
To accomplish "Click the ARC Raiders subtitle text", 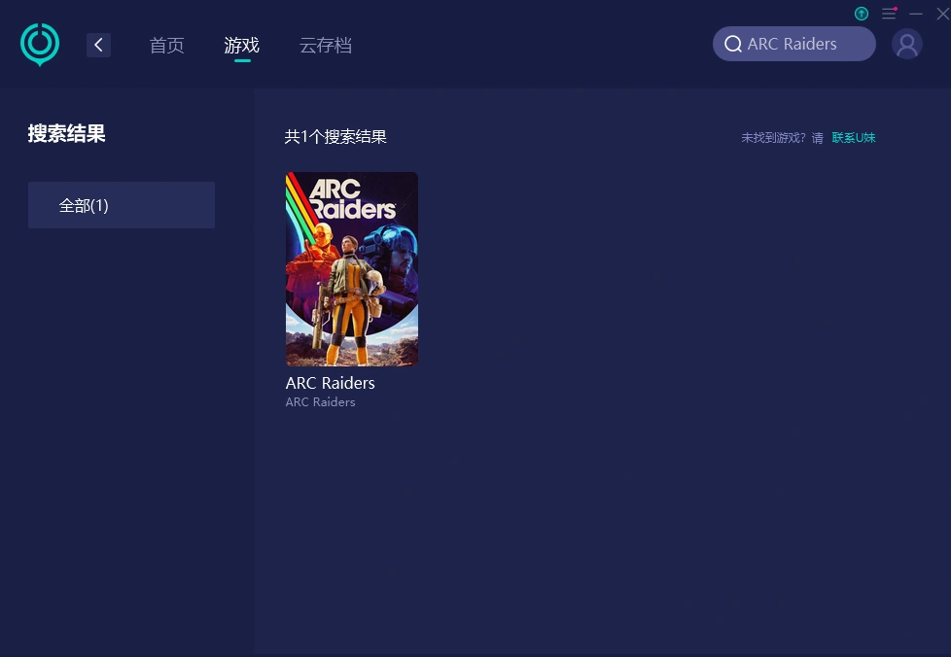I will pos(320,401).
